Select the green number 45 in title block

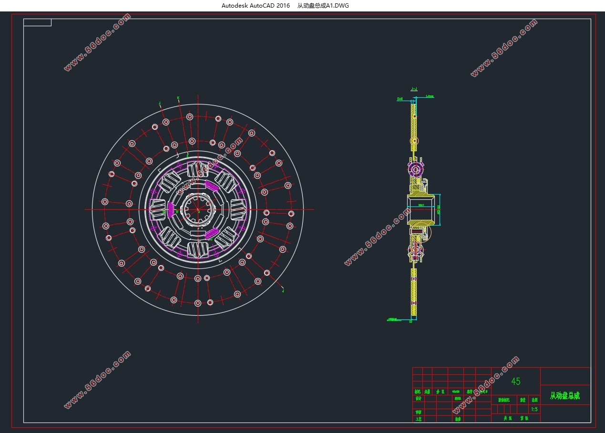point(516,381)
